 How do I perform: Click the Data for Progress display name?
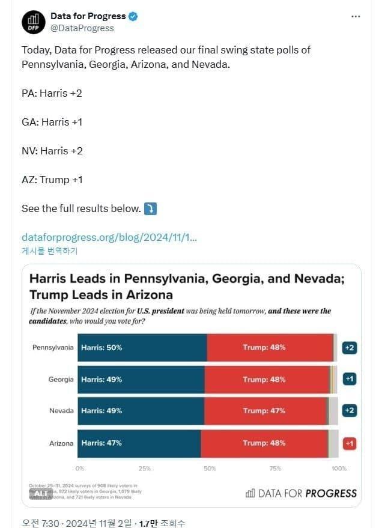[88, 16]
